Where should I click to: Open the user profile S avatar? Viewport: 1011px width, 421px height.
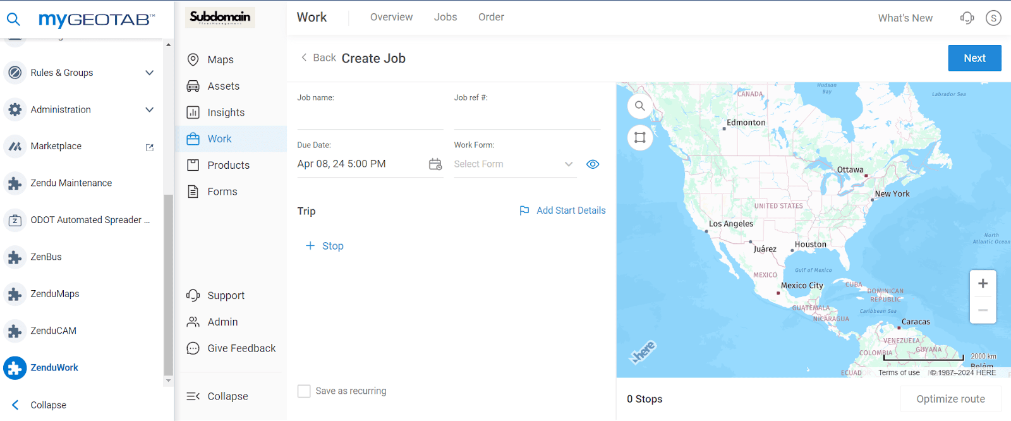(x=993, y=18)
